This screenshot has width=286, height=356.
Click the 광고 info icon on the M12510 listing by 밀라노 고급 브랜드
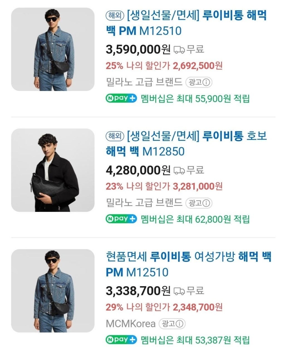[x=206, y=82]
